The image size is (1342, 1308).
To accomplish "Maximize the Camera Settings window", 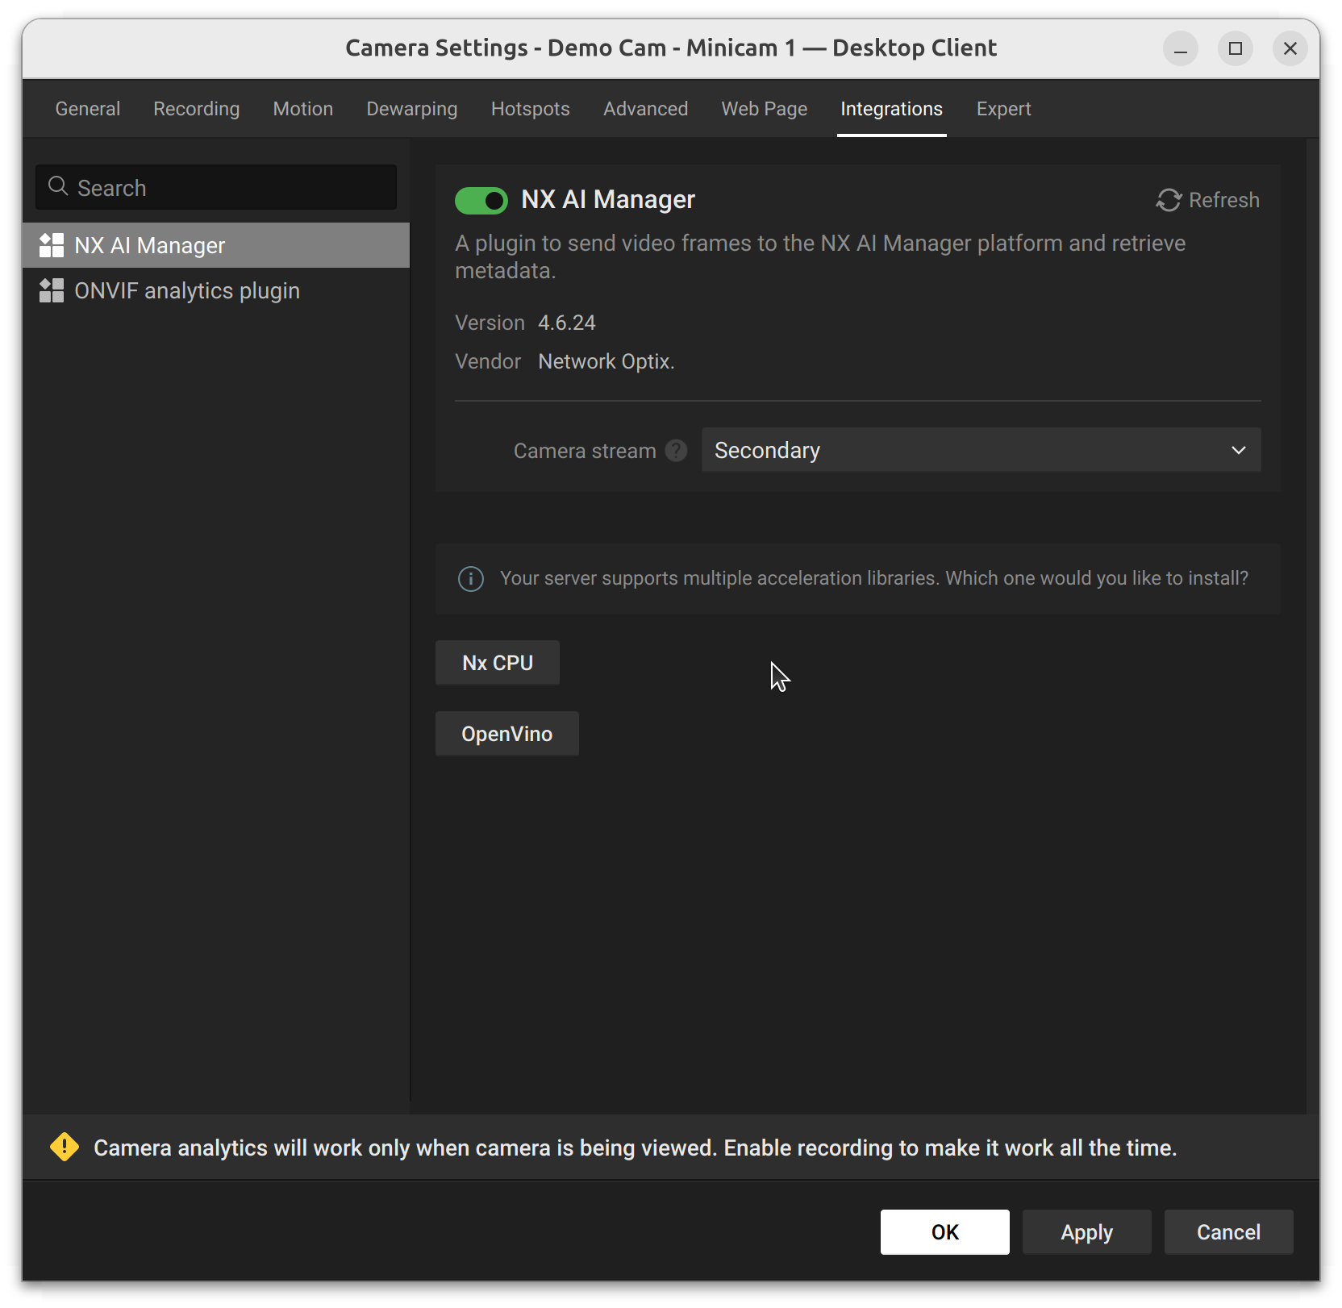I will point(1235,48).
